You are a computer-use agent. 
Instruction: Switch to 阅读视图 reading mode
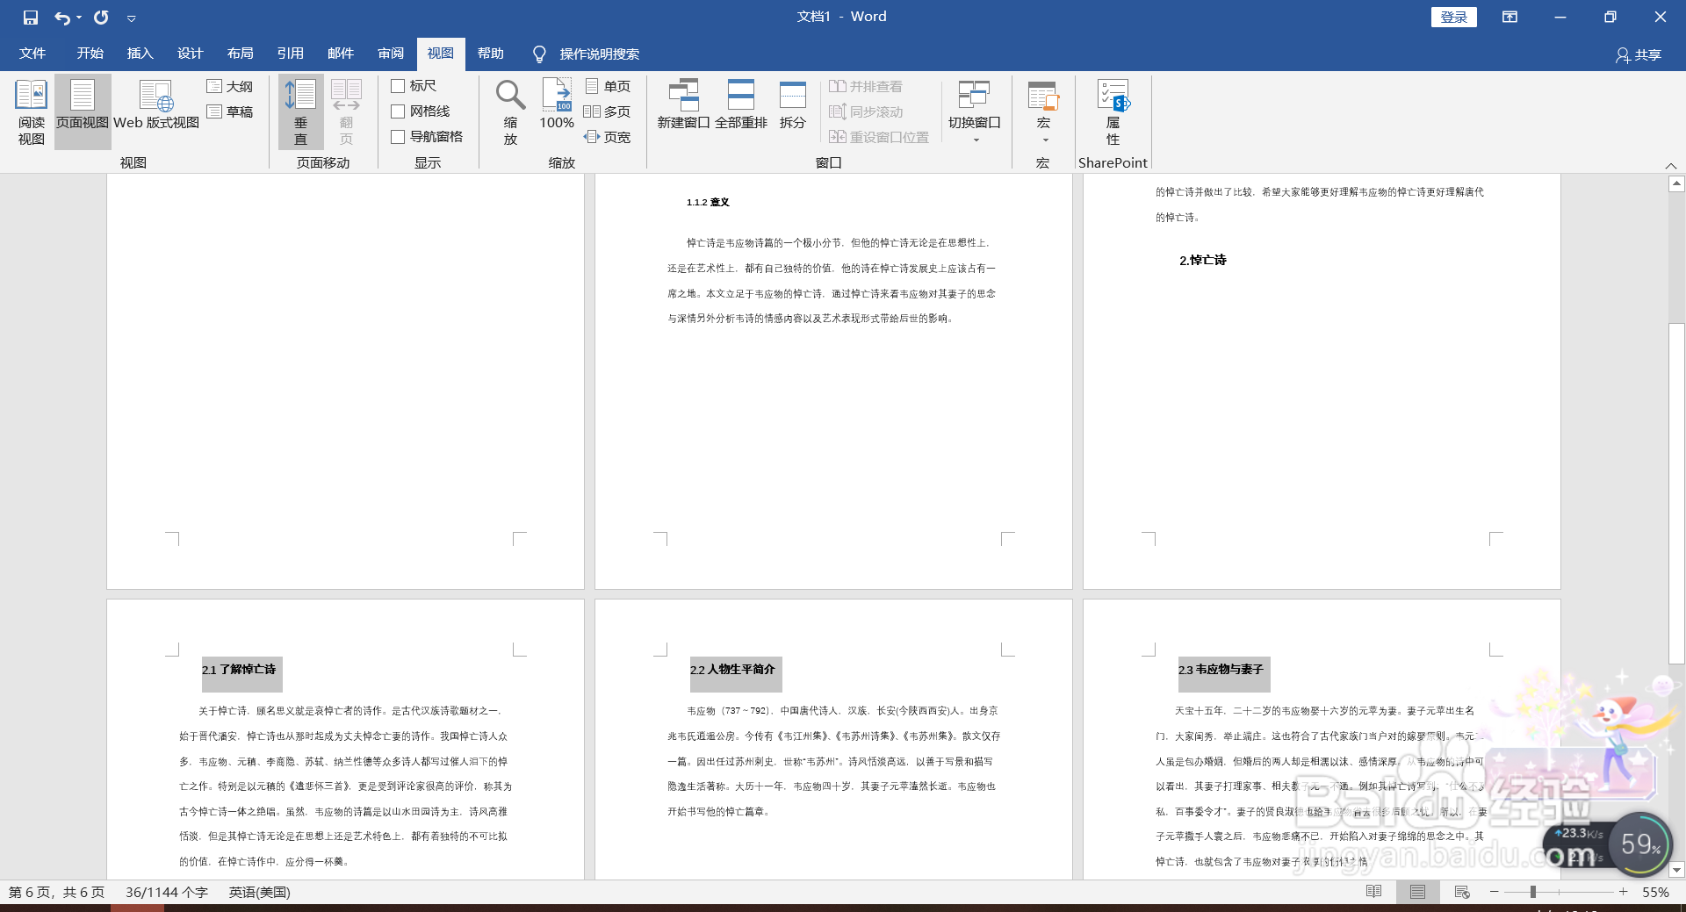(x=30, y=110)
